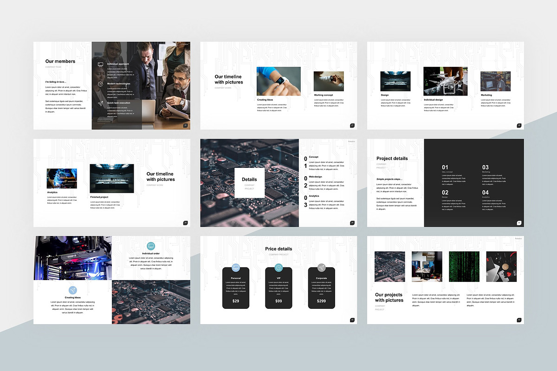557x371 pixels.
Task: Click the white Details box on the circuit board
Action: coord(249,183)
